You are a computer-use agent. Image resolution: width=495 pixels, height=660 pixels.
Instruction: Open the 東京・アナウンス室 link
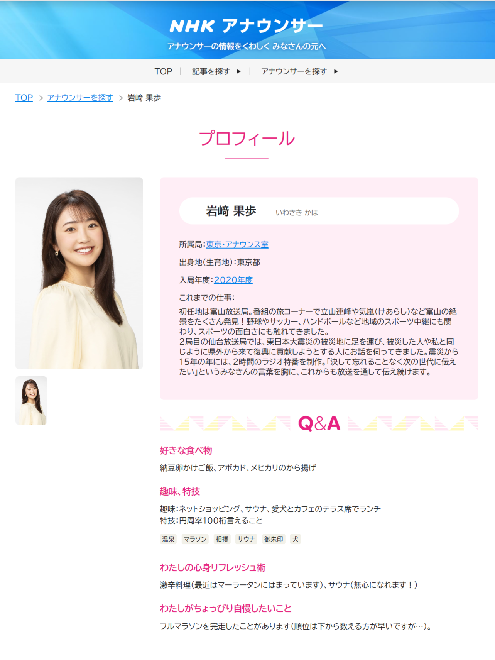point(237,244)
